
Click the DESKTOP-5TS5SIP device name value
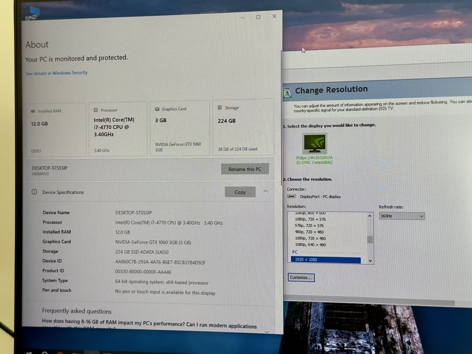tap(134, 212)
